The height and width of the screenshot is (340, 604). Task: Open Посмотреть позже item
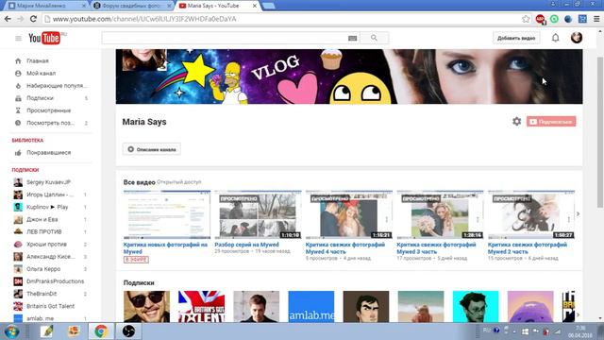coord(50,123)
